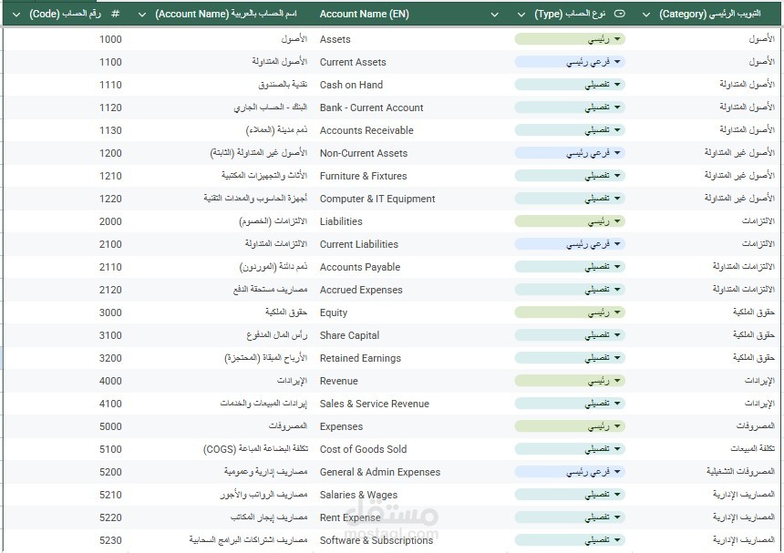Select the Retained Earnings cell

[410, 358]
